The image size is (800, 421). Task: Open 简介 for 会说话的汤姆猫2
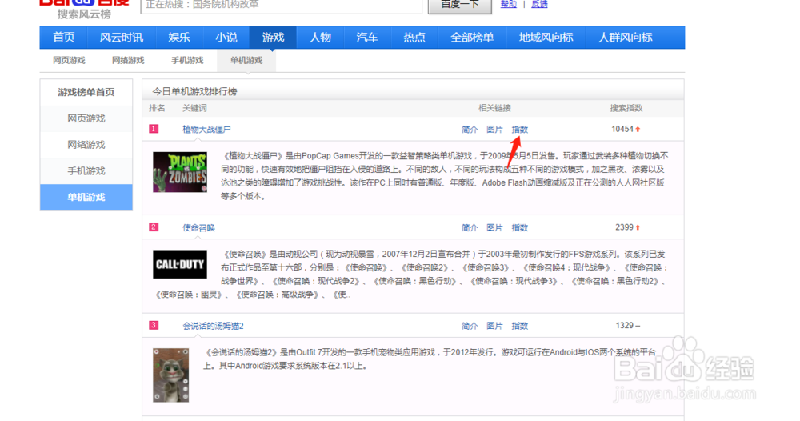pos(470,326)
